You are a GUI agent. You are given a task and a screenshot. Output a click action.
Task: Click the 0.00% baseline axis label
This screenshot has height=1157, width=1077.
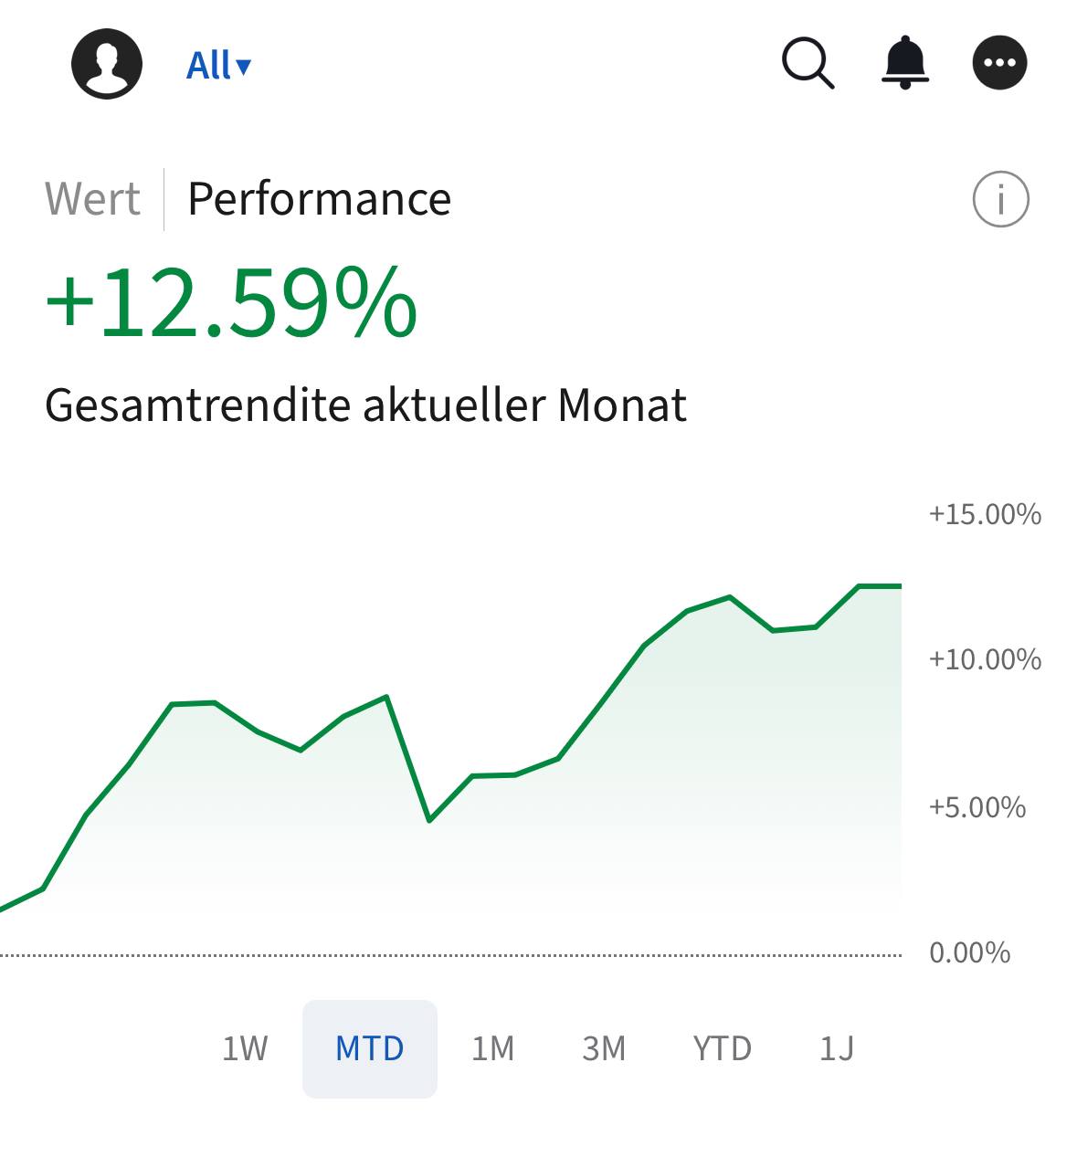click(x=969, y=953)
